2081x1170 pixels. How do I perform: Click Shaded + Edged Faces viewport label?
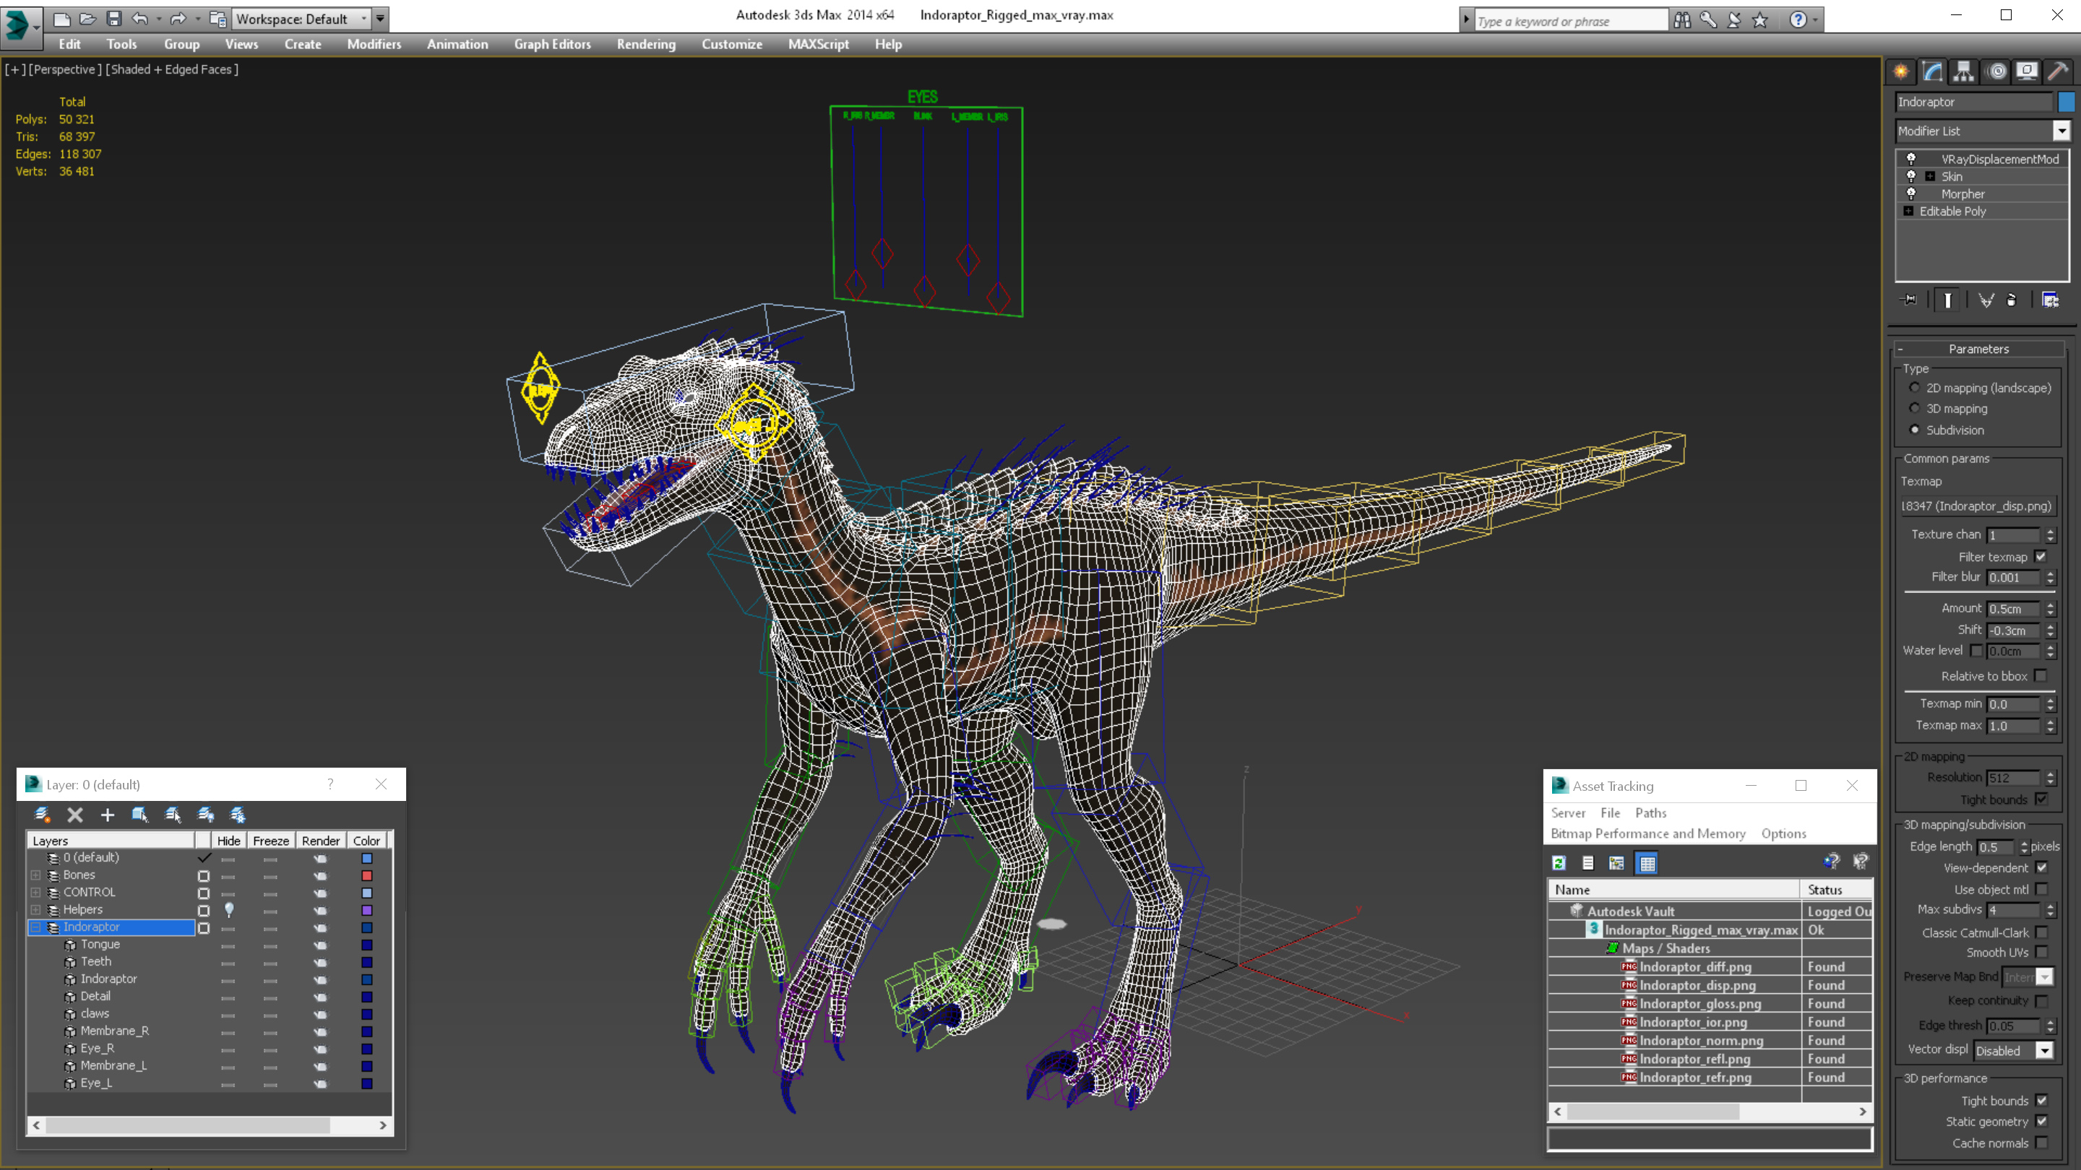coord(172,69)
